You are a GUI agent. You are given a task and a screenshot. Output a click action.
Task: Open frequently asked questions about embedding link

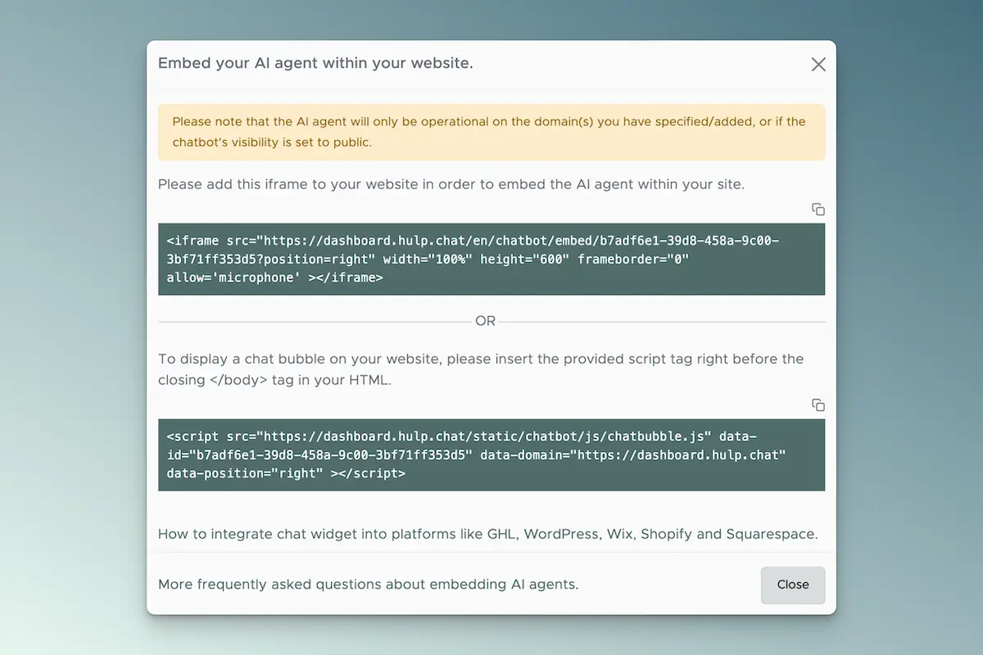(369, 585)
